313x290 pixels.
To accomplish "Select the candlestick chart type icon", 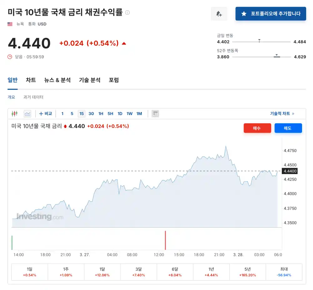I will [x=14, y=113].
